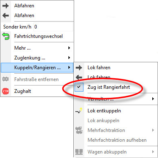Click the right arrow icon next to Lok fahren
Image resolution: width=158 pixels, height=158 pixels.
click(x=79, y=68)
